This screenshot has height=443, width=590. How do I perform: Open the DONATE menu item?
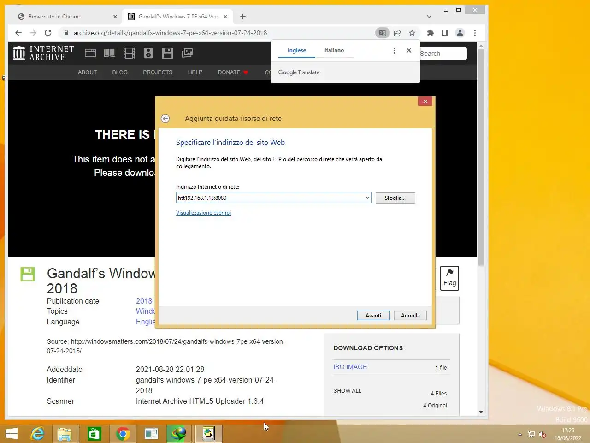[x=233, y=72]
